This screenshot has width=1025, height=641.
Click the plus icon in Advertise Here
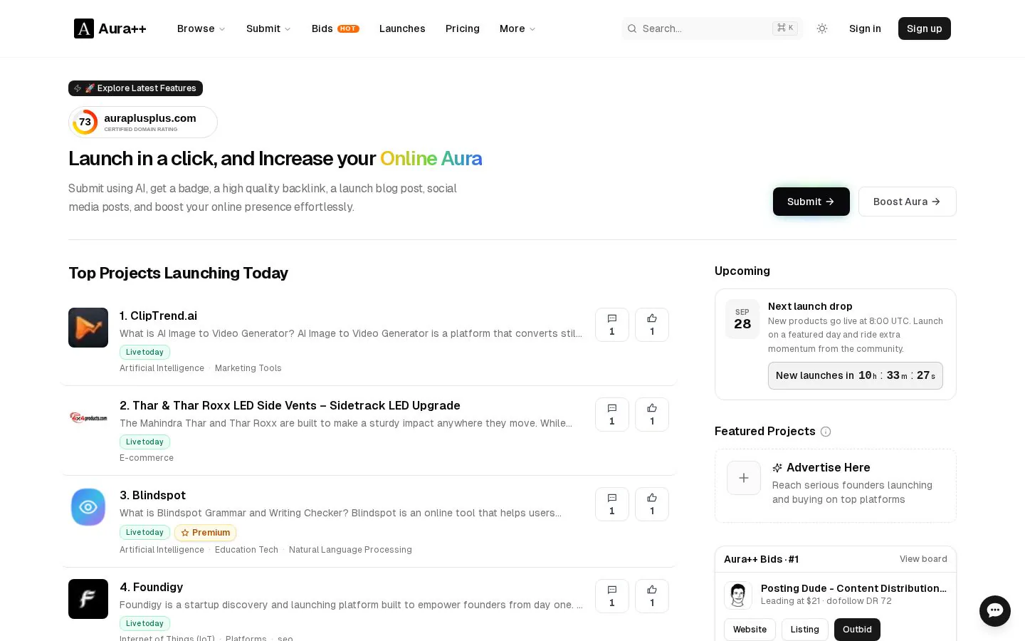744,478
